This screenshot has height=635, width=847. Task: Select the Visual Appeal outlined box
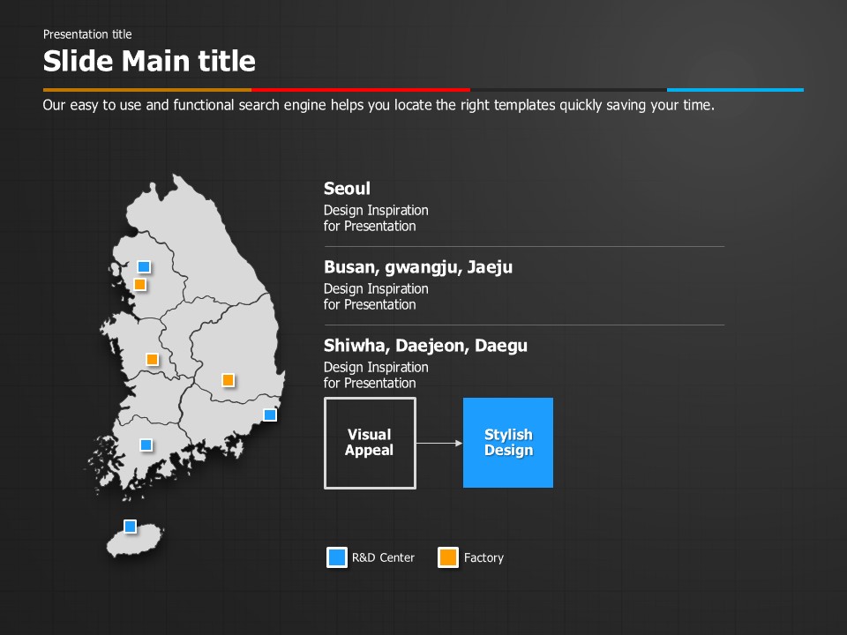pyautogui.click(x=370, y=443)
